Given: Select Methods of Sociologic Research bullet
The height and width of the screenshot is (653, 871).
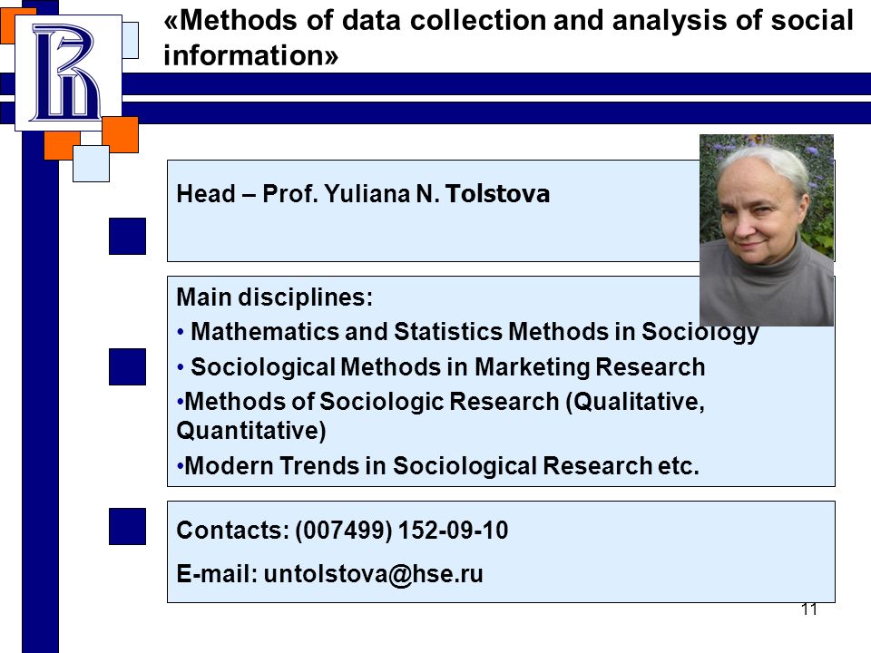Looking at the screenshot, I should click(441, 415).
